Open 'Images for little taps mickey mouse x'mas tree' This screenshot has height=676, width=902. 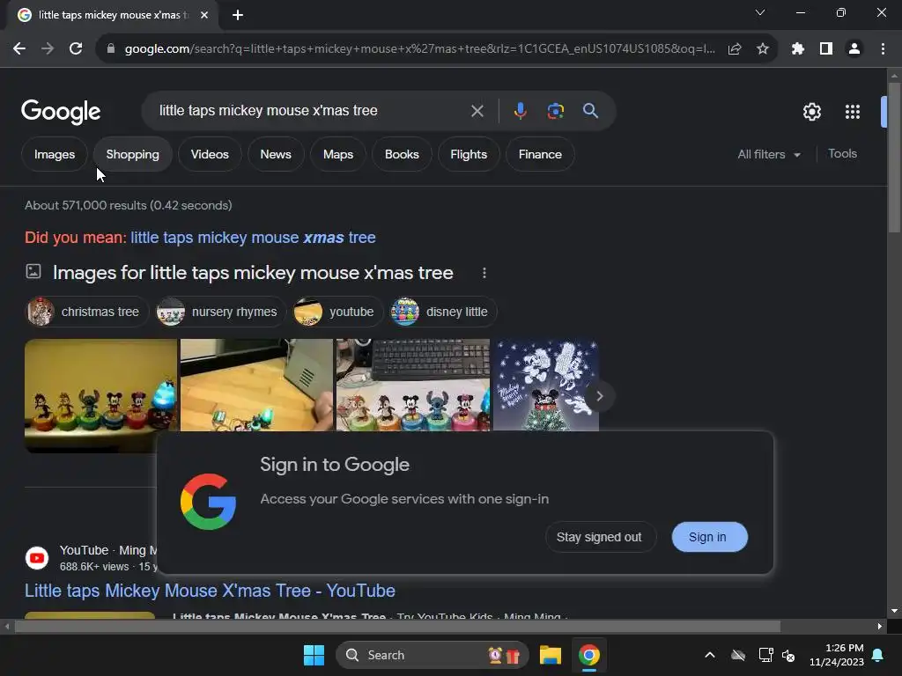pos(253,273)
